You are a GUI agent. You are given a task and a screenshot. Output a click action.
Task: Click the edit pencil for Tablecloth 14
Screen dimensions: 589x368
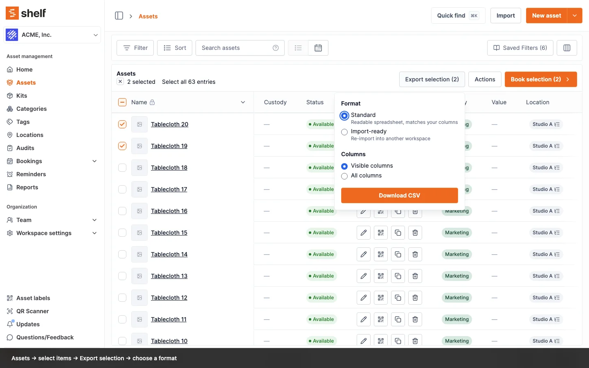click(x=364, y=254)
